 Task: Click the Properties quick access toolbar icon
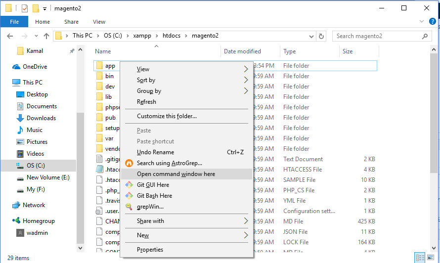[x=25, y=8]
